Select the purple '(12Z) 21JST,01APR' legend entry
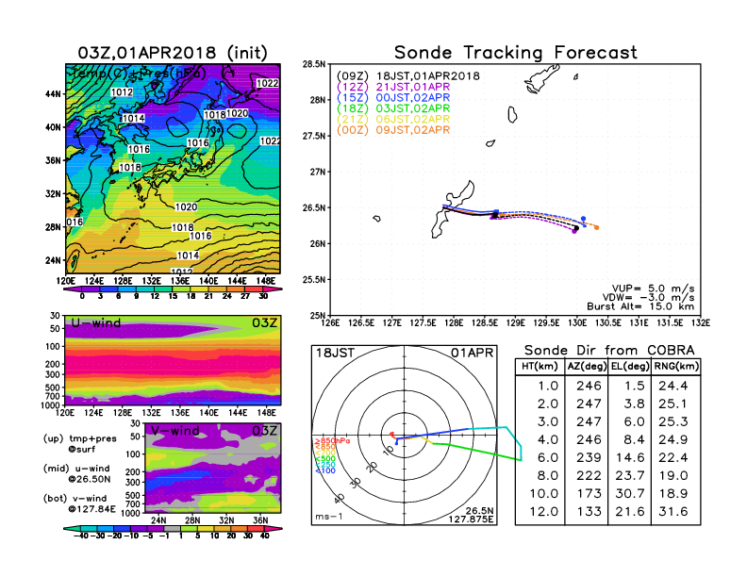Image resolution: width=747 pixels, height=577 pixels. click(x=393, y=87)
